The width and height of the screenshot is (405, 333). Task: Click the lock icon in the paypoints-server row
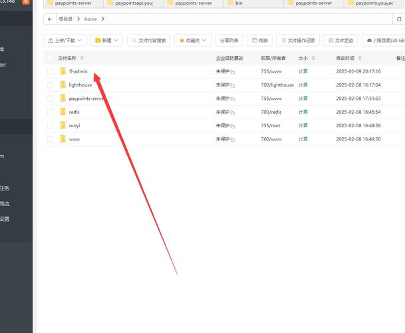tap(233, 99)
